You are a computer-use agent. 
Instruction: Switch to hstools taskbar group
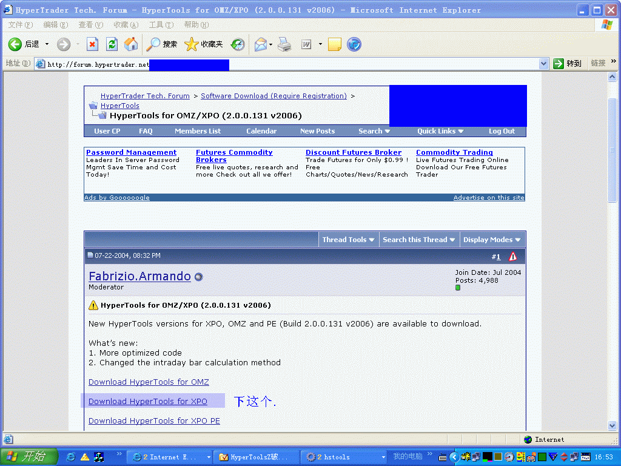coord(343,457)
